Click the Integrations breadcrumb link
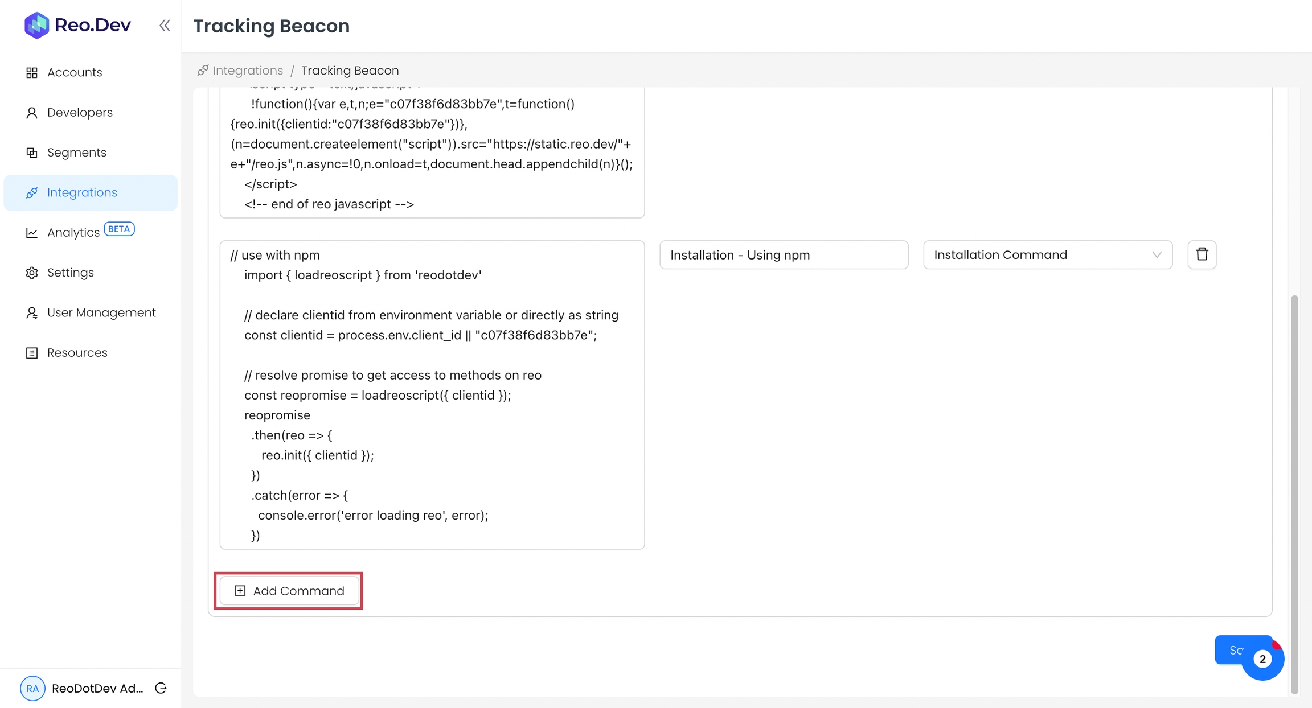The width and height of the screenshot is (1312, 708). 248,71
